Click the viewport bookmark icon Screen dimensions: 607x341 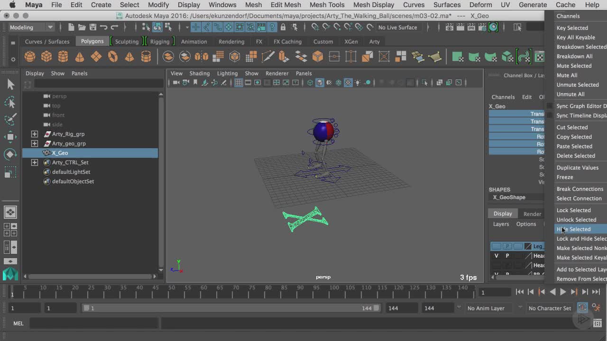(x=195, y=82)
